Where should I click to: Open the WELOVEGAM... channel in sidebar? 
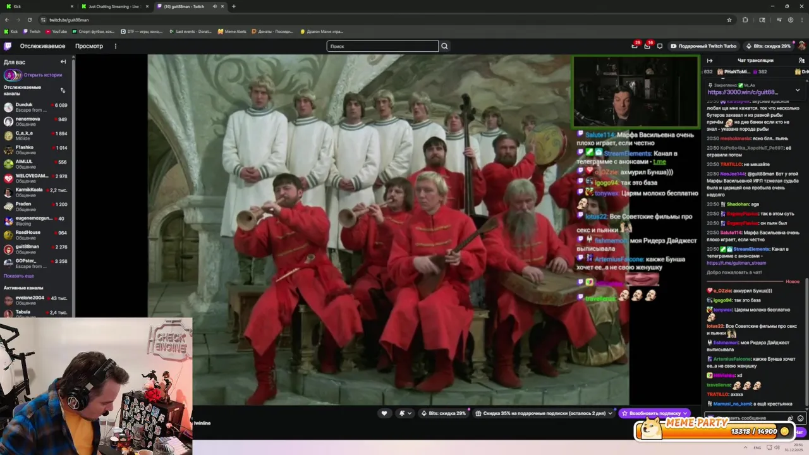tap(37, 178)
